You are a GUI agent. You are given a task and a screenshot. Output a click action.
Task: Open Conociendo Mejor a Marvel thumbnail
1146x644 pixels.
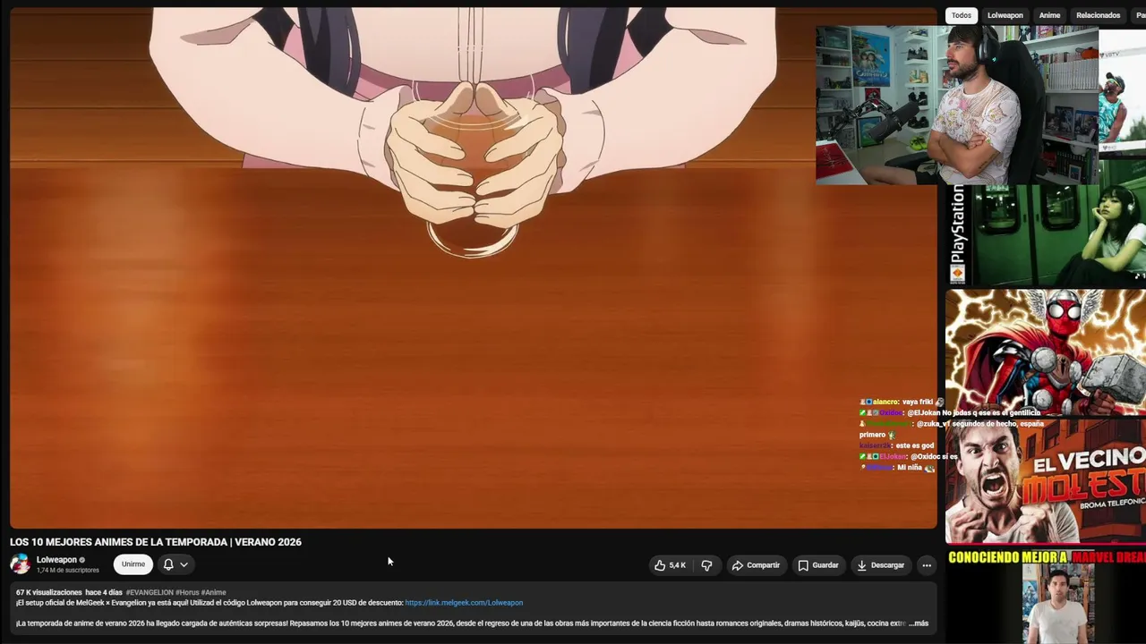click(x=1046, y=596)
